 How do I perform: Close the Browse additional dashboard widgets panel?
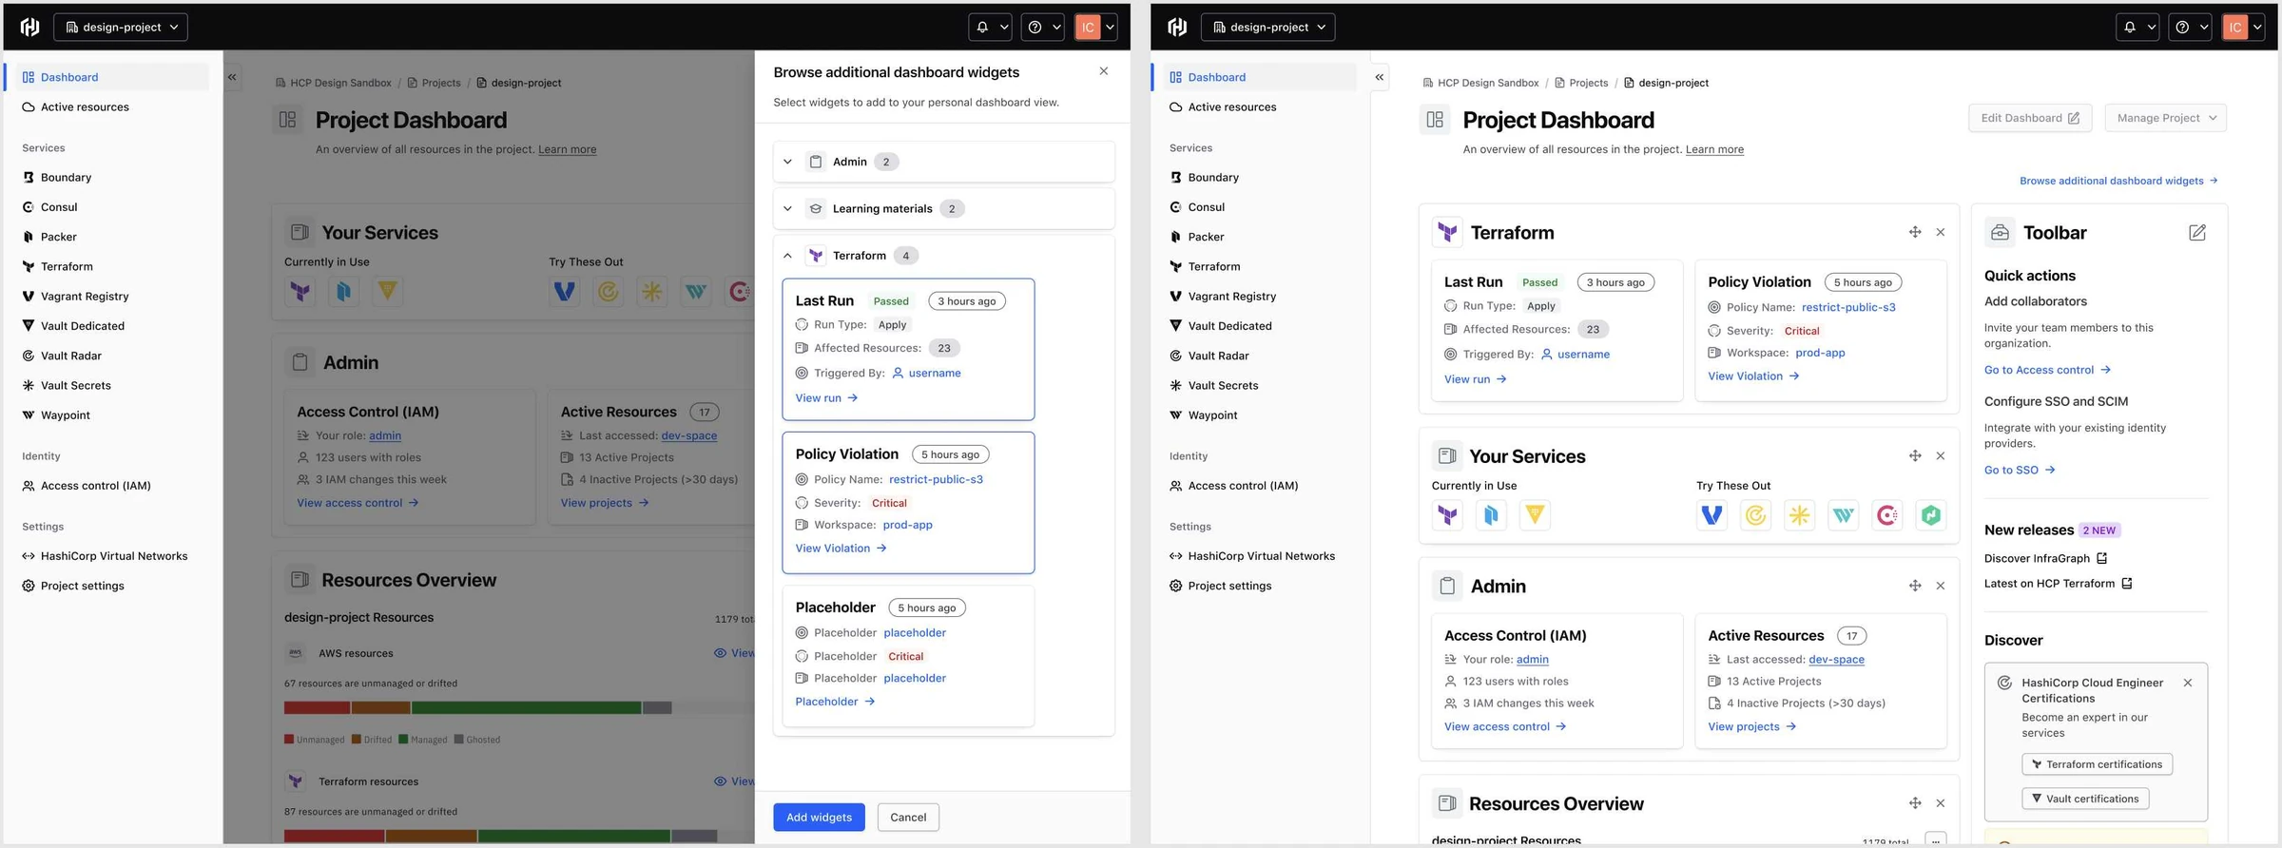tap(1104, 71)
